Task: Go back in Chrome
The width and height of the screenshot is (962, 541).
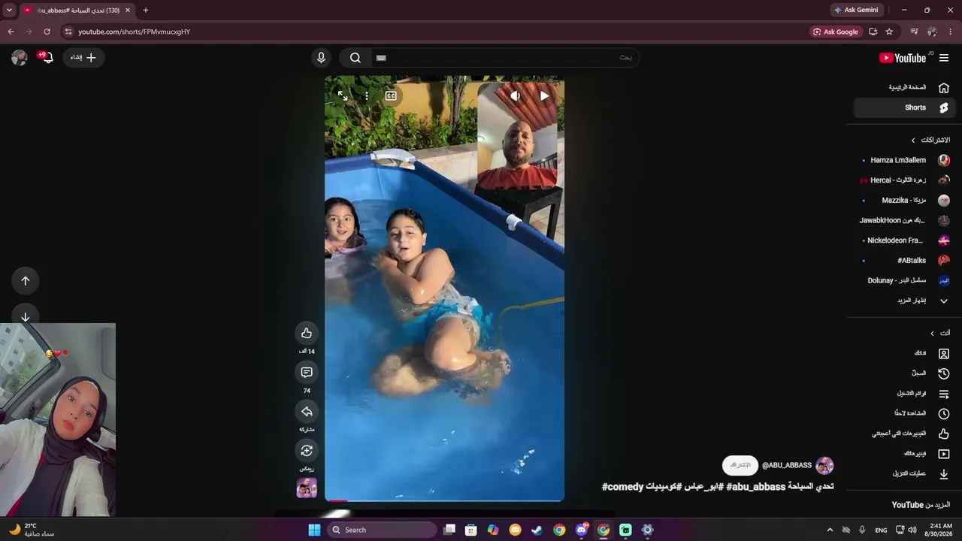Action: (11, 32)
